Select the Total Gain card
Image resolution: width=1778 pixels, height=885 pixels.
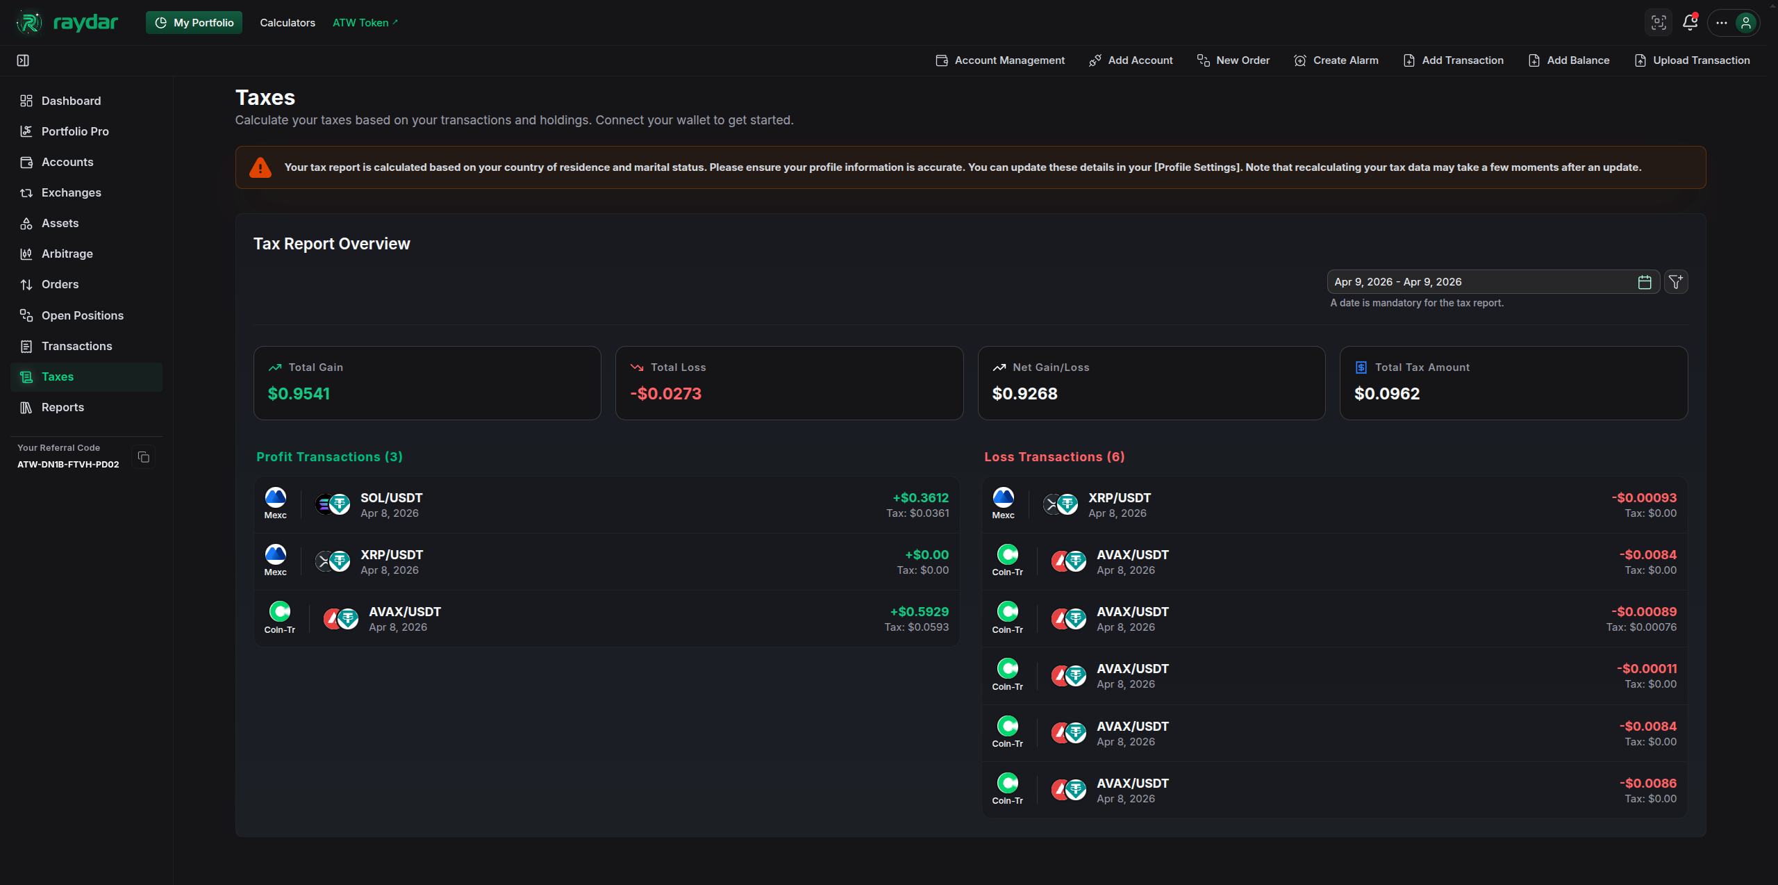[x=427, y=383]
